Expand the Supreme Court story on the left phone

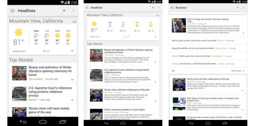[72, 100]
